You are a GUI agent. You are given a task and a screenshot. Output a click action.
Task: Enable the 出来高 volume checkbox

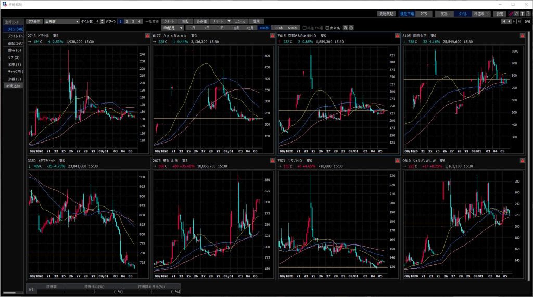(x=327, y=27)
